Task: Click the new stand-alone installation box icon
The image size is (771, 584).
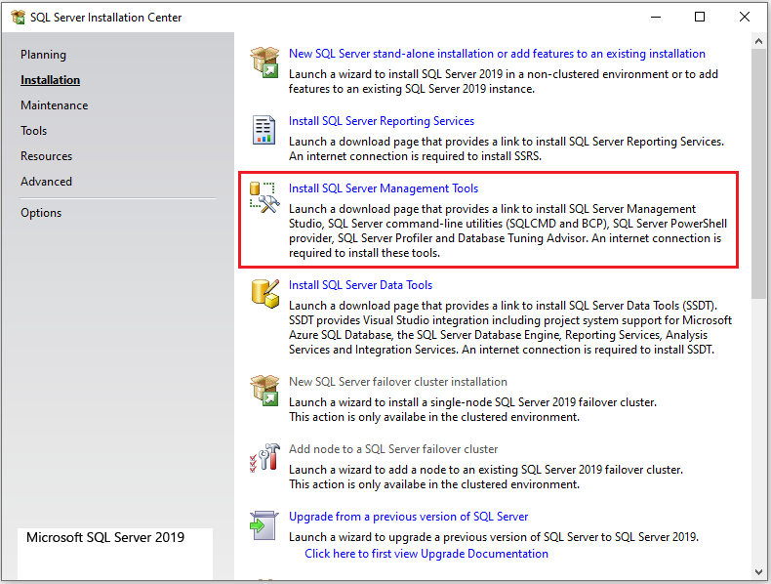Action: 264,62
